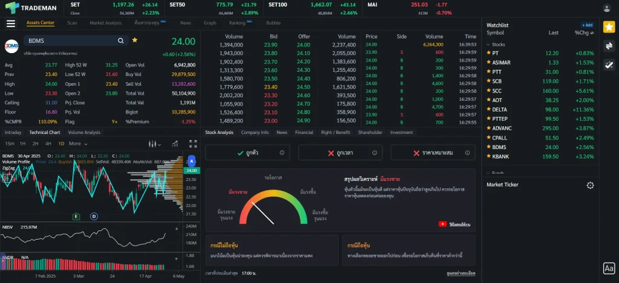The height and width of the screenshot is (283, 619).
Task: Collapse the Stocks group in Watchlist
Action: pos(488,44)
